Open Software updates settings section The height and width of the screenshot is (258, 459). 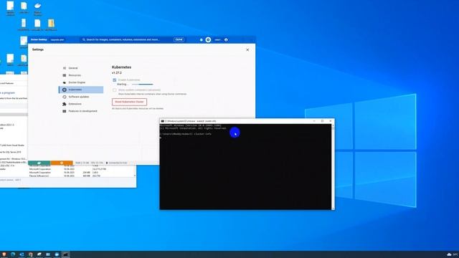[81, 97]
